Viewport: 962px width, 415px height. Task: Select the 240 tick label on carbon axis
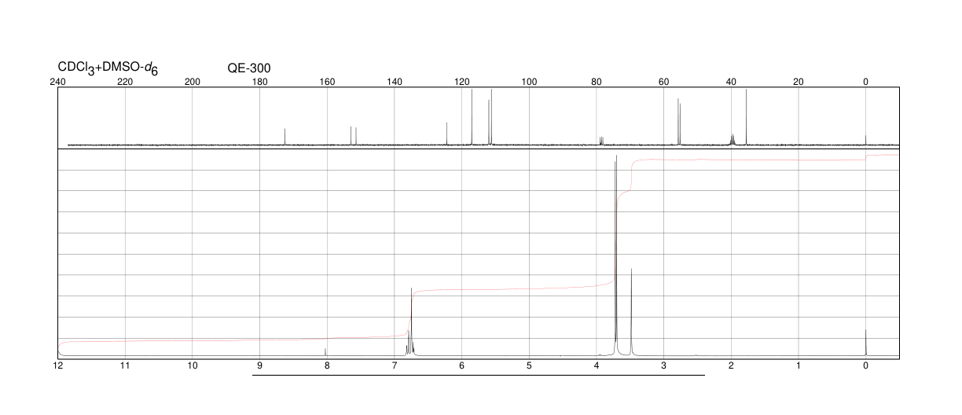click(x=57, y=82)
